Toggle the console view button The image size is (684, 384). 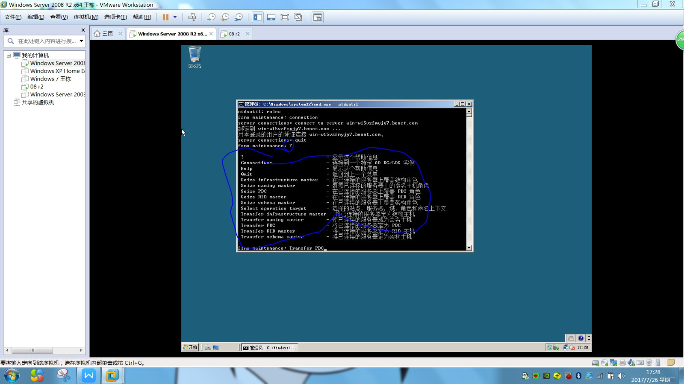click(x=318, y=17)
